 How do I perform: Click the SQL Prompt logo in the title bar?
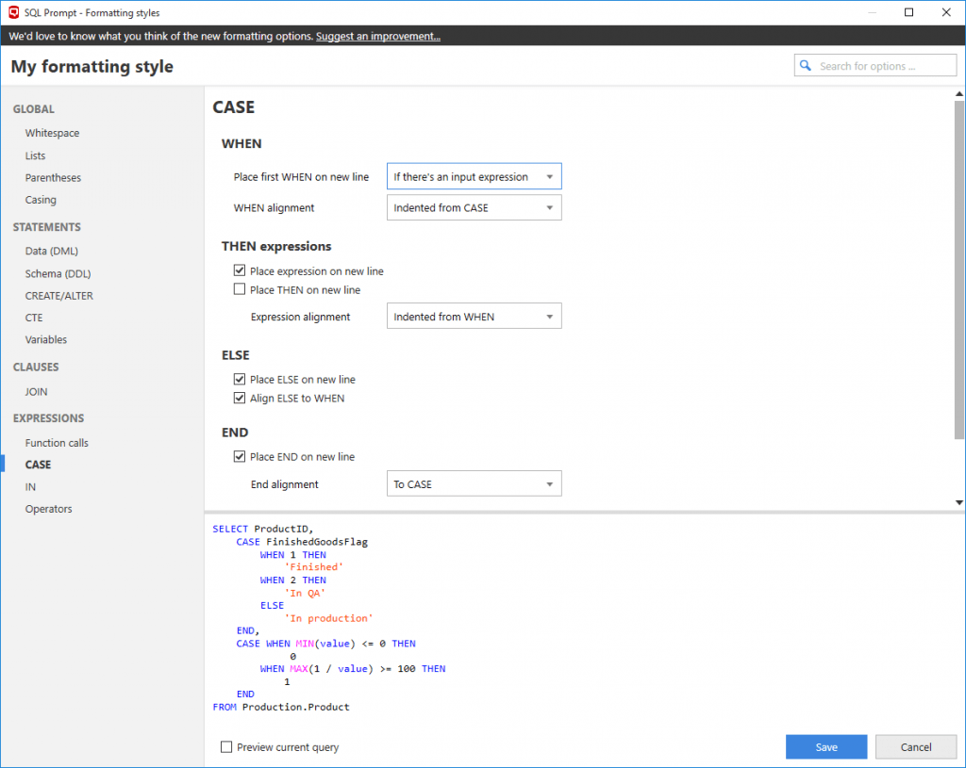click(x=13, y=12)
